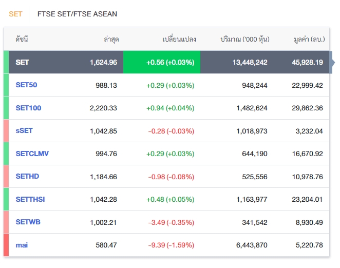Open the FTSE SET/FTSE ASEAN tab
This screenshot has height=268, width=340.
tap(77, 14)
